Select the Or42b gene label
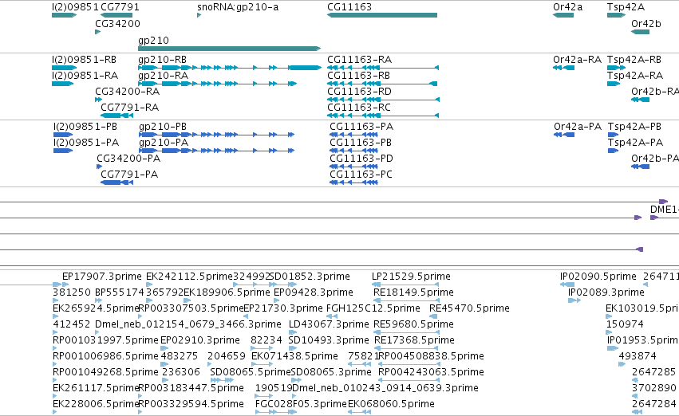The image size is (679, 416). [x=646, y=24]
